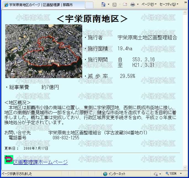Click the scrollbar down arrow
This screenshot has height=178, width=189.
185,167
